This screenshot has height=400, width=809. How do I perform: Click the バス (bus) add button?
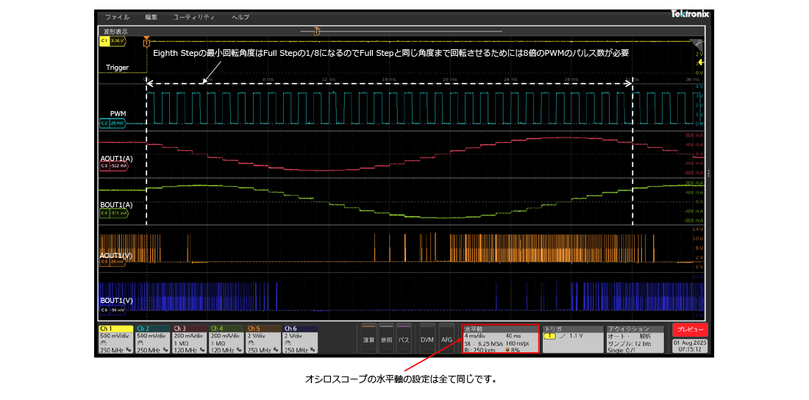click(x=404, y=339)
